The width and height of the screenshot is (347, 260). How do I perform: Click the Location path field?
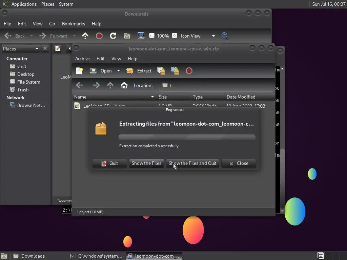[216, 85]
